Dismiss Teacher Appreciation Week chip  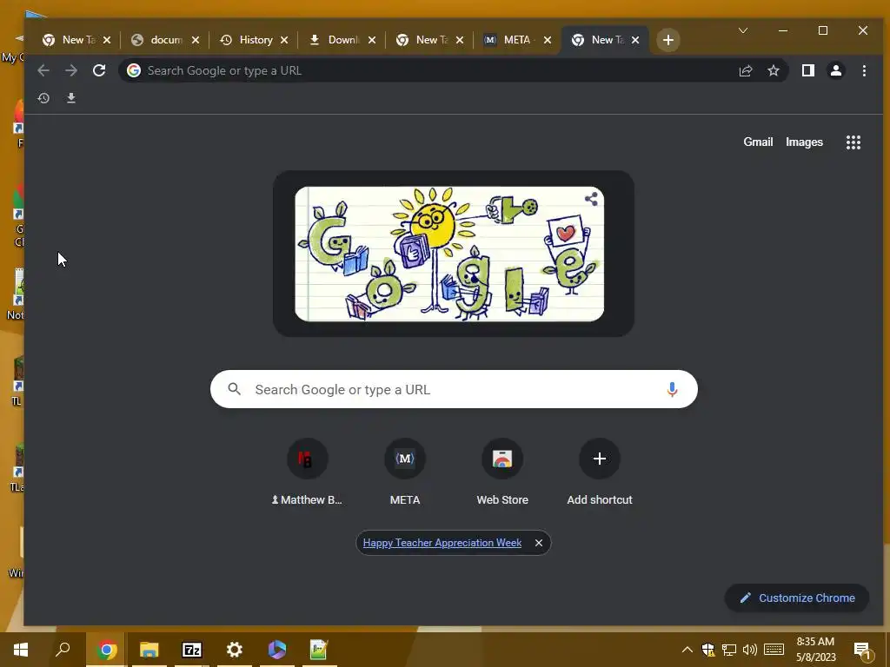pos(539,543)
